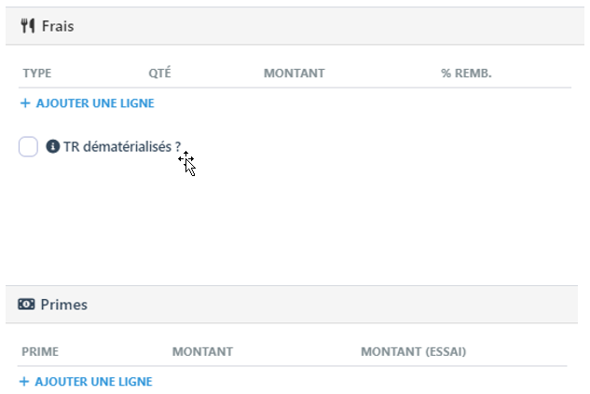Click the plus icon under Primes table

(25, 381)
